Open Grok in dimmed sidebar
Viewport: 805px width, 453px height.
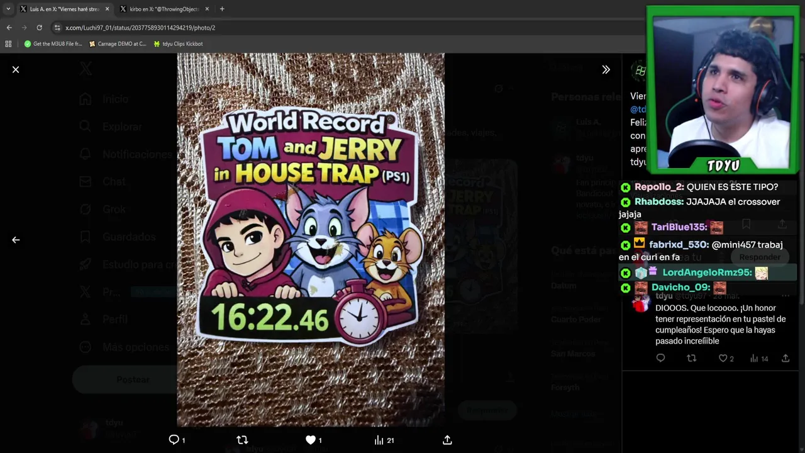pyautogui.click(x=104, y=209)
